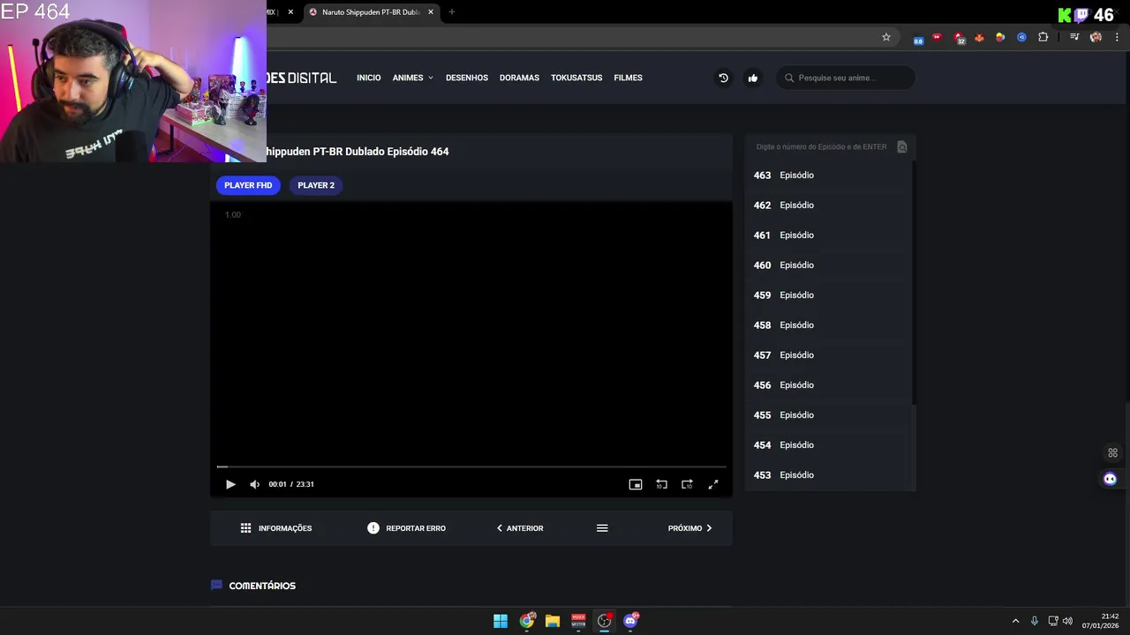
Task: Open the Windows Start menu
Action: [x=501, y=621]
